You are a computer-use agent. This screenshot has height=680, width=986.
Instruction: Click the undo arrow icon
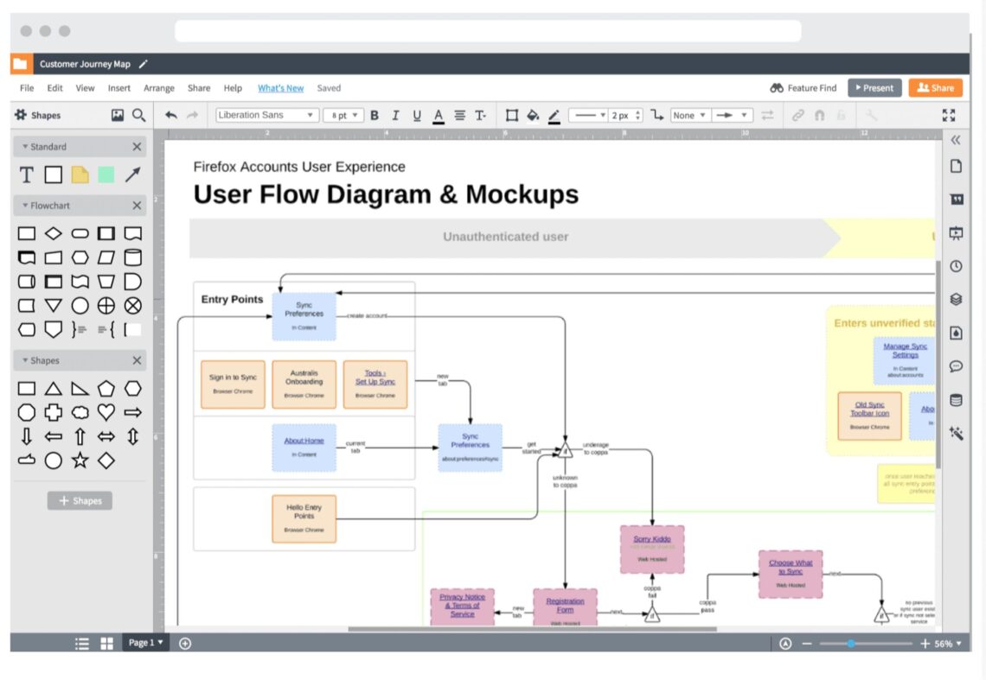tap(171, 115)
